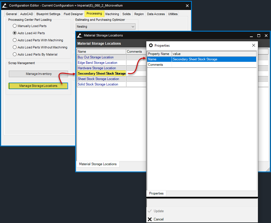The width and height of the screenshot is (271, 223).
Task: Select Edge Band Storage Location row
Action: tap(98, 63)
